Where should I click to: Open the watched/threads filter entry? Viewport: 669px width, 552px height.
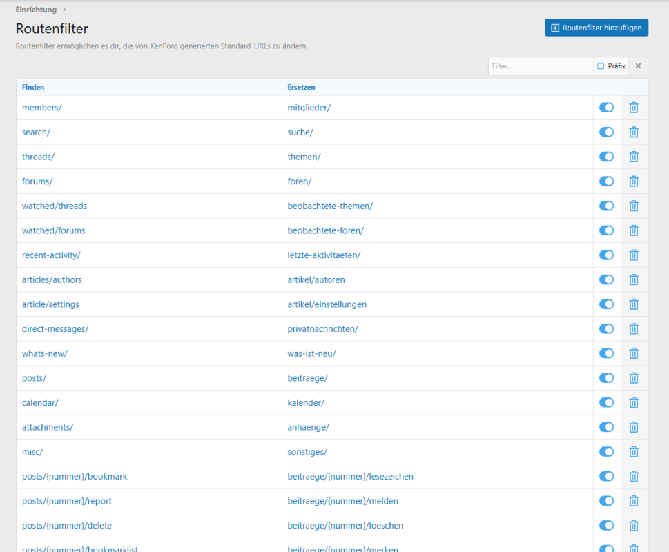pos(54,206)
